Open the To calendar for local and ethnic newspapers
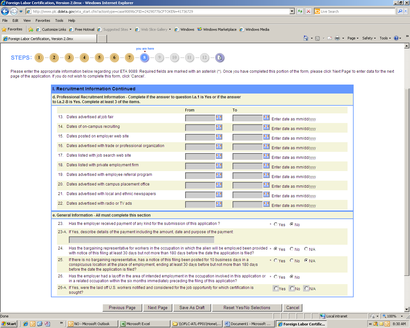Viewport: 410px width, 328px height. [x=266, y=194]
